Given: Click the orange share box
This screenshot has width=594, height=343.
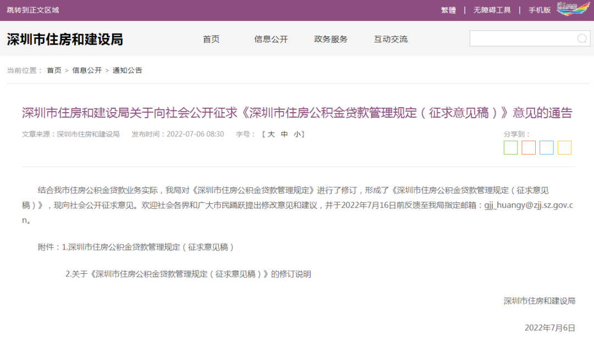Looking at the screenshot, I should pos(529,148).
